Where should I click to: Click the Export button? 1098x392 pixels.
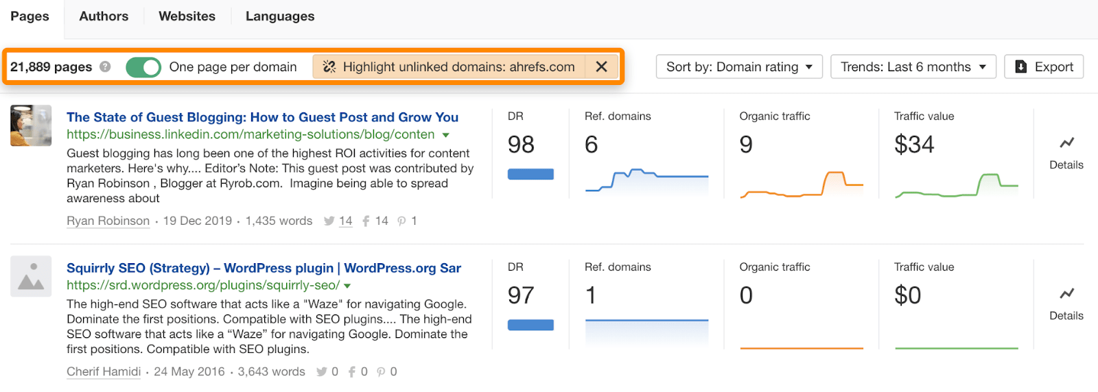tap(1044, 66)
